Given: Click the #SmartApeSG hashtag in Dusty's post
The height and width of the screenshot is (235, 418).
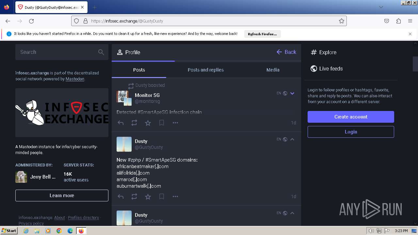Looking at the screenshot, I should coord(161,160).
